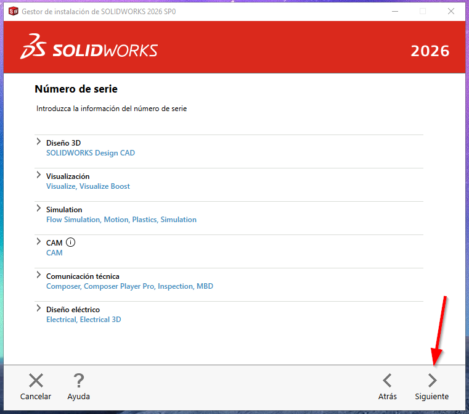This screenshot has width=469, height=414.
Task: Click the Electrical, Electrical 3D link
Action: pos(83,320)
